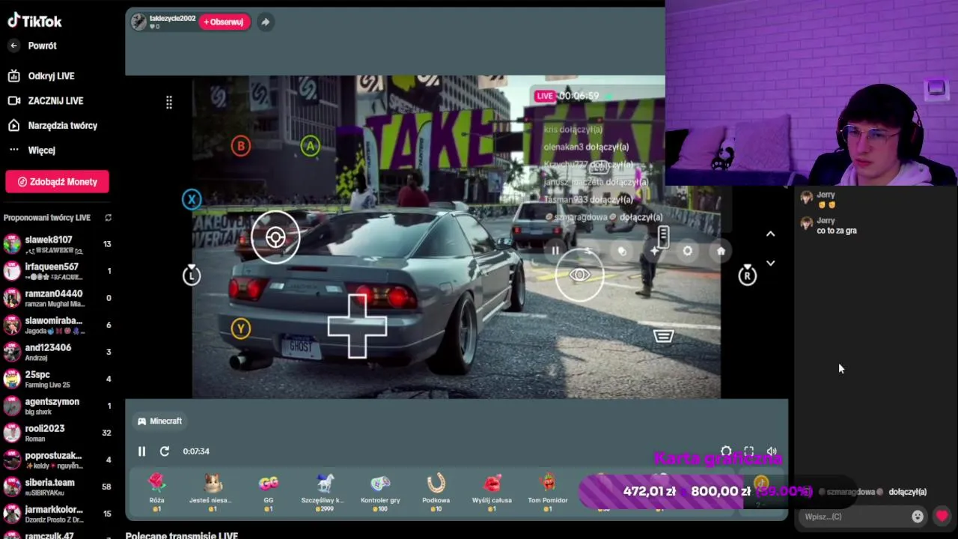Send the GG gift

269,493
